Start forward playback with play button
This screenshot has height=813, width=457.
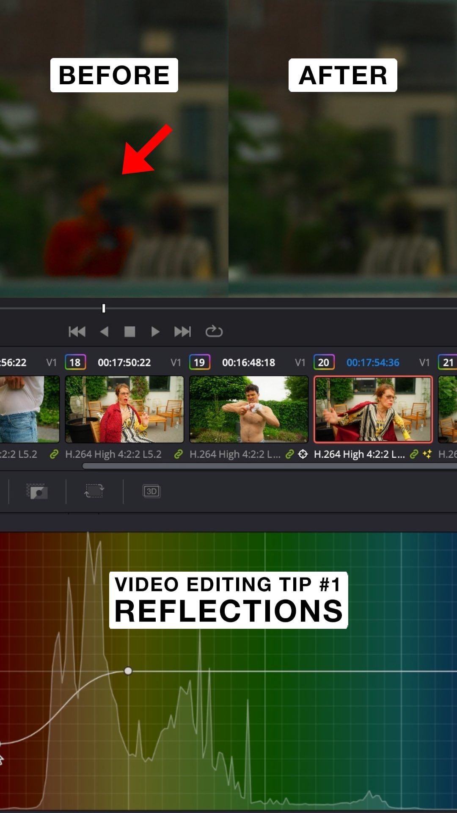155,332
